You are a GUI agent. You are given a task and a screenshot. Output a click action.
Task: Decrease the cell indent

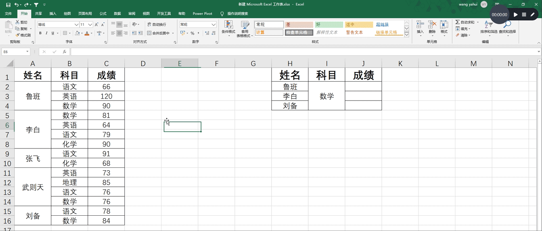tap(134, 33)
